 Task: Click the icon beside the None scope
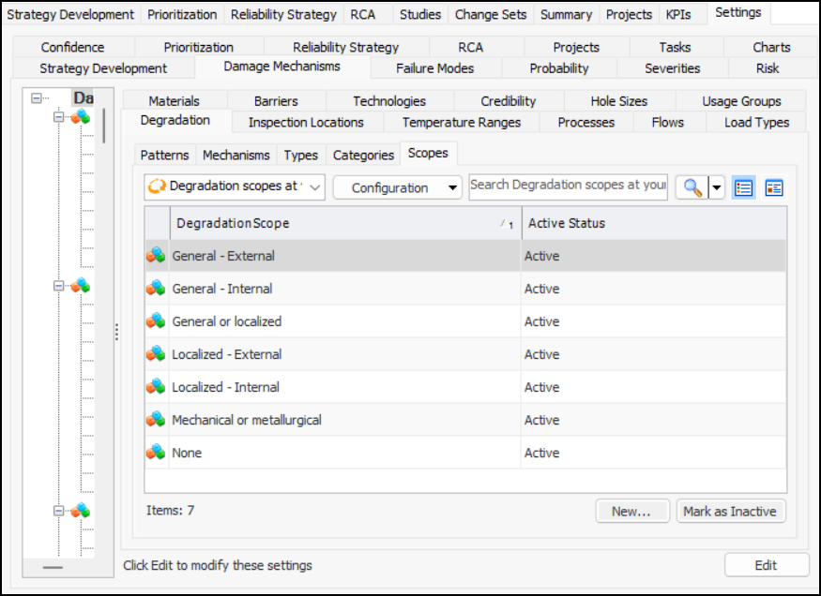click(x=157, y=453)
